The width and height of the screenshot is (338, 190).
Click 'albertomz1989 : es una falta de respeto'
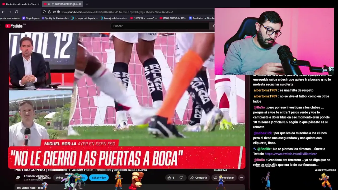click(x=283, y=90)
